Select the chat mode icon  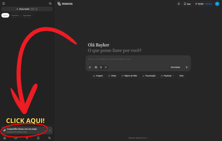coord(106,67)
